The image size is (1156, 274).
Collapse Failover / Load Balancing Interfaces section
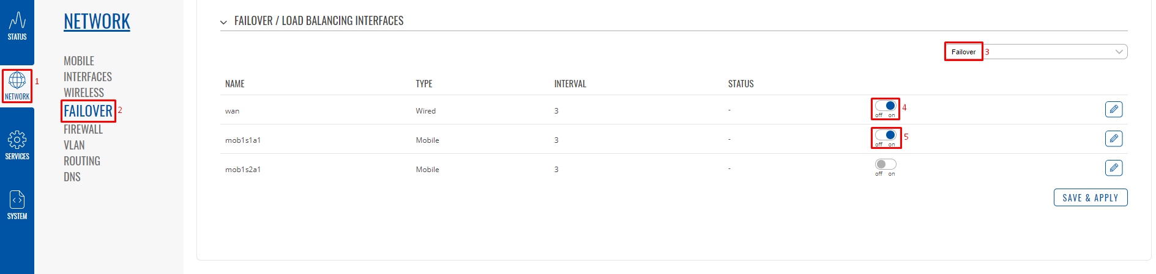[x=223, y=22]
